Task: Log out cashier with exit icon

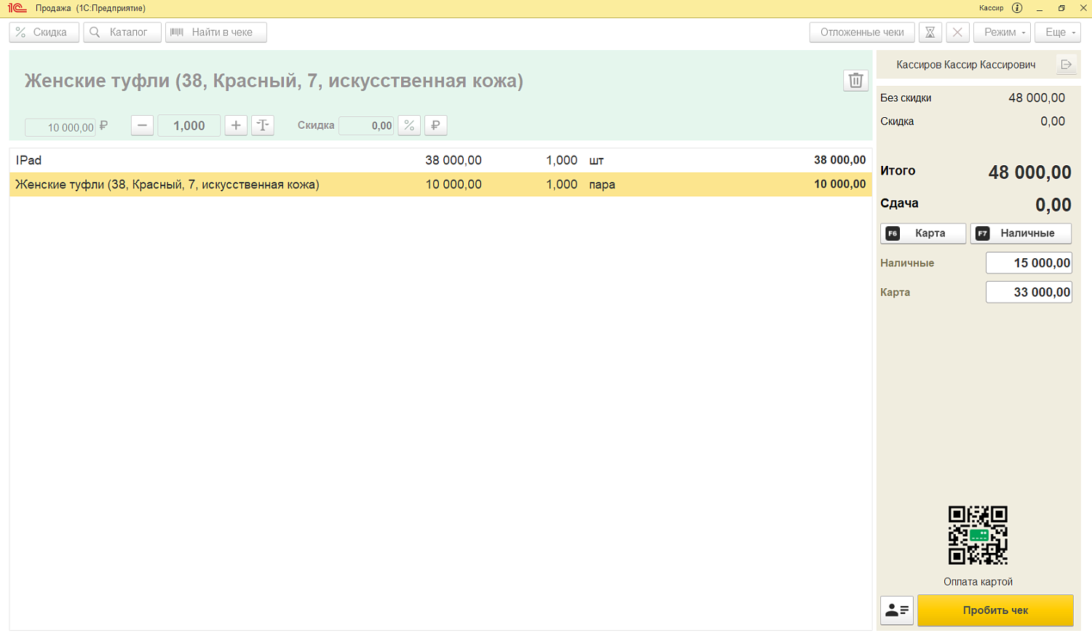Action: tap(1066, 65)
